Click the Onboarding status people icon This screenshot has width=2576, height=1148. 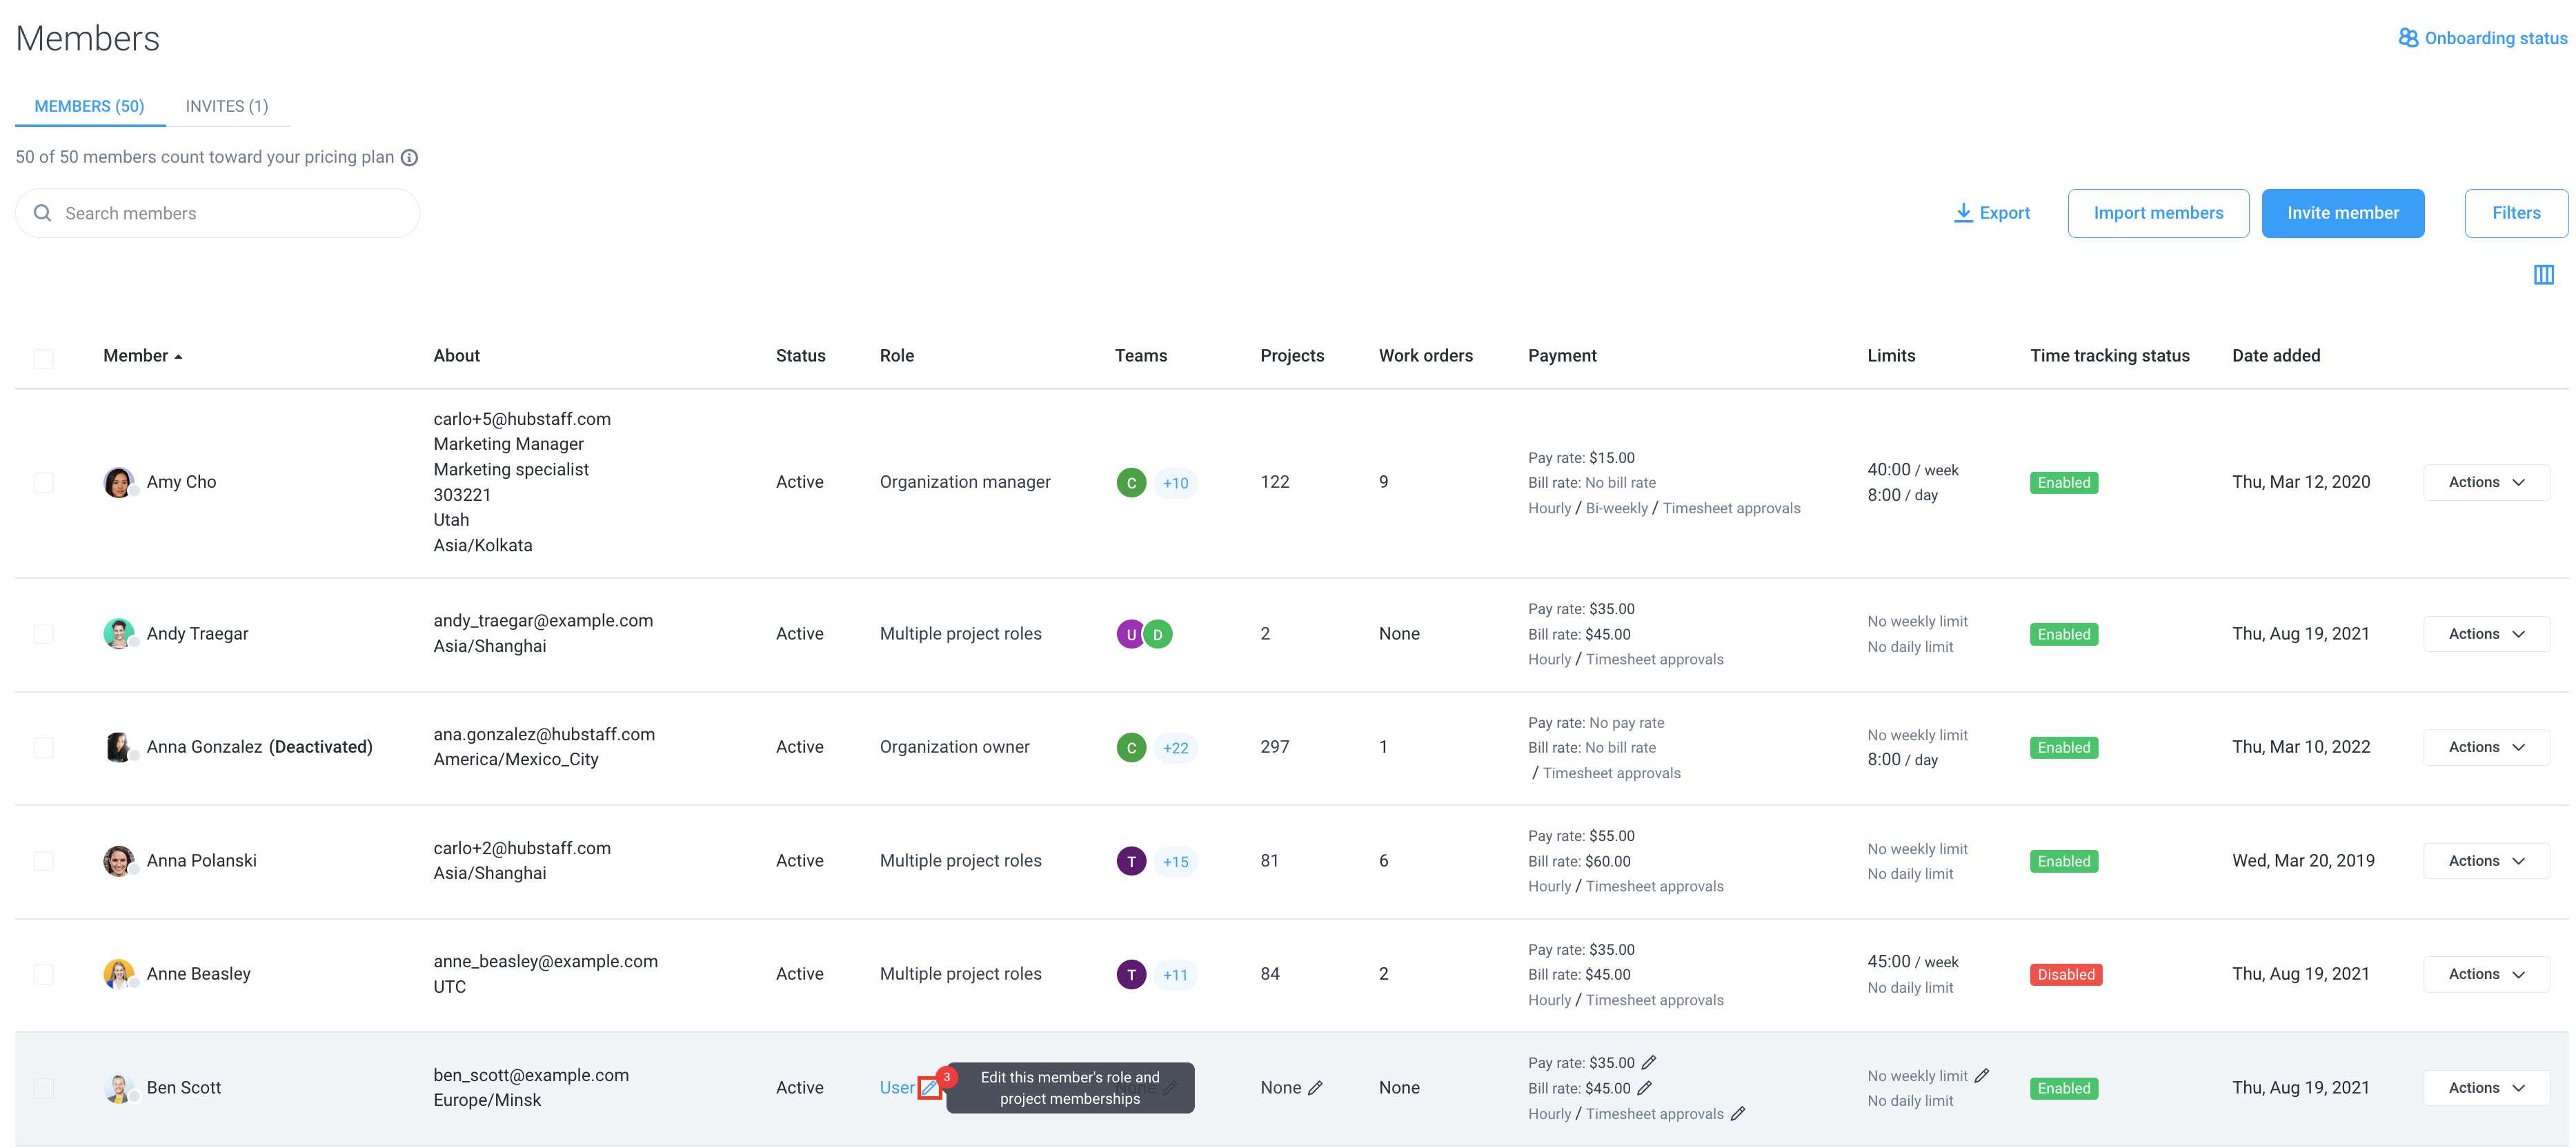click(2408, 38)
